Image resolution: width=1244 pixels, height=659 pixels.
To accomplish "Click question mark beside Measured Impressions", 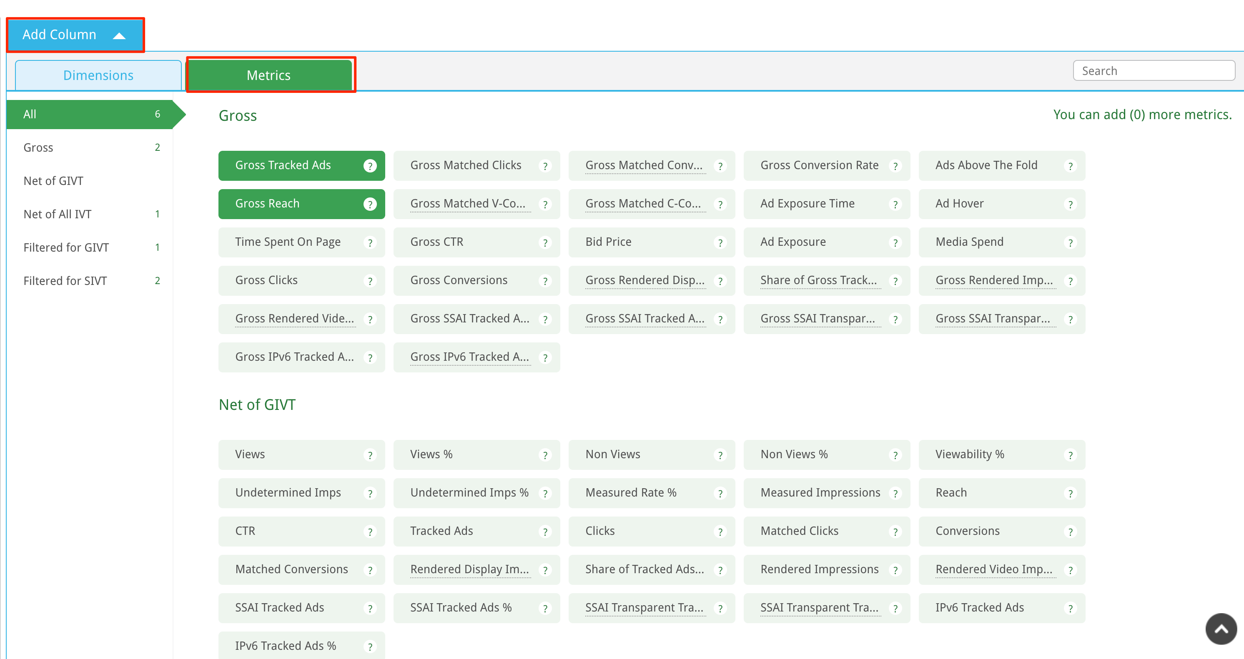I will click(895, 494).
